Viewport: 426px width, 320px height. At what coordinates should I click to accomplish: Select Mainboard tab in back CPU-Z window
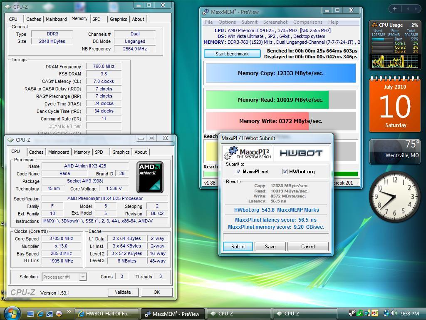56,19
